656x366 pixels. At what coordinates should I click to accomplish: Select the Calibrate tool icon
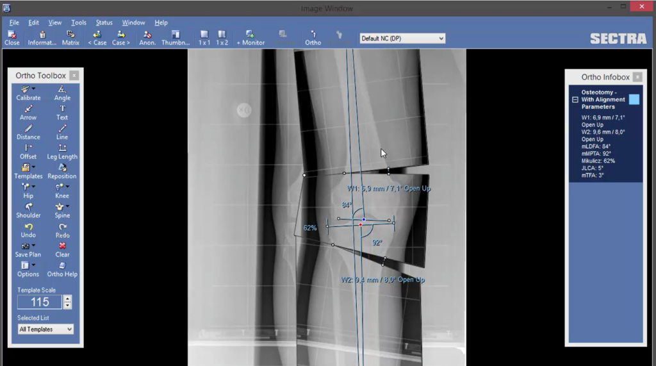[x=26, y=89]
